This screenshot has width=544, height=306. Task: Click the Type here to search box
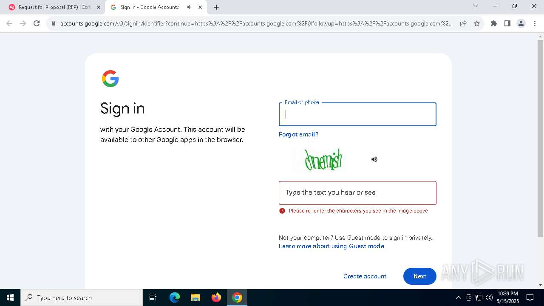[82, 297]
